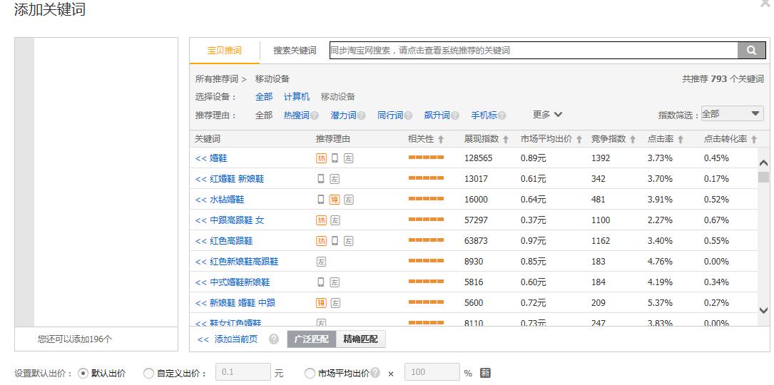Viewport: 774px width, 385px height.
Task: Click the percentage 100 input field
Action: (432, 373)
